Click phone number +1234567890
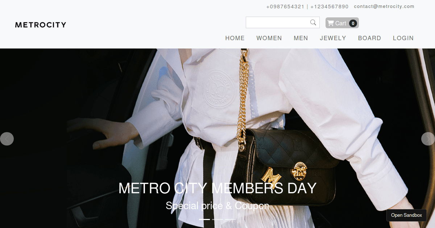This screenshot has height=228, width=435. (330, 7)
